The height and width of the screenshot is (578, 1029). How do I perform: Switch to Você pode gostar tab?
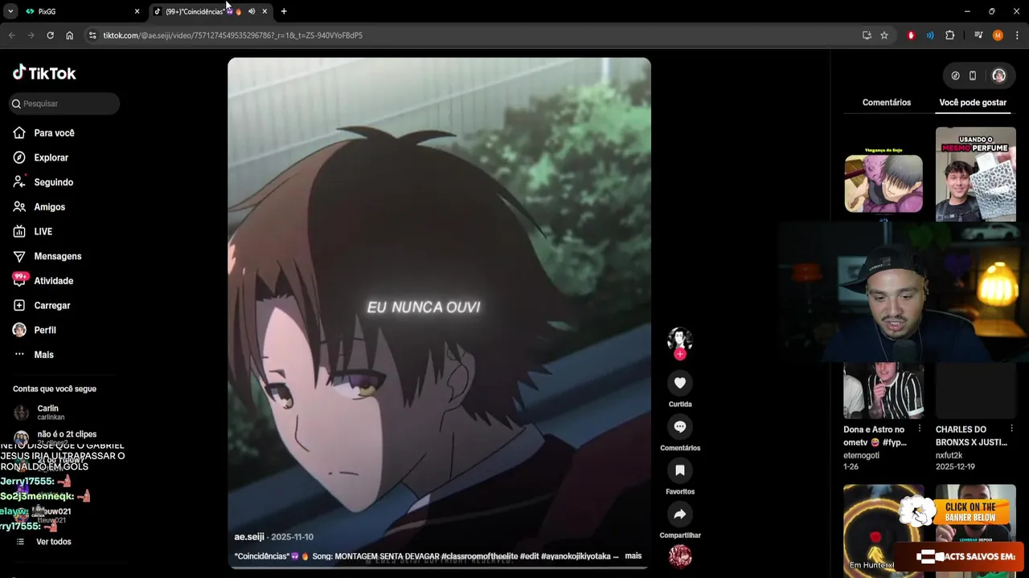click(x=973, y=103)
